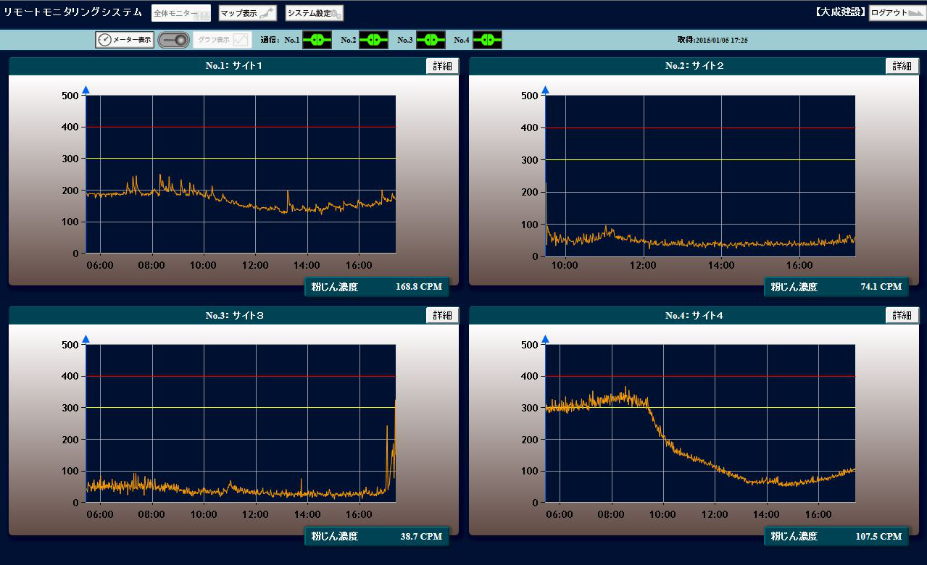
Task: Click the サイト4 dust concentration graph
Action: pyautogui.click(x=700, y=424)
